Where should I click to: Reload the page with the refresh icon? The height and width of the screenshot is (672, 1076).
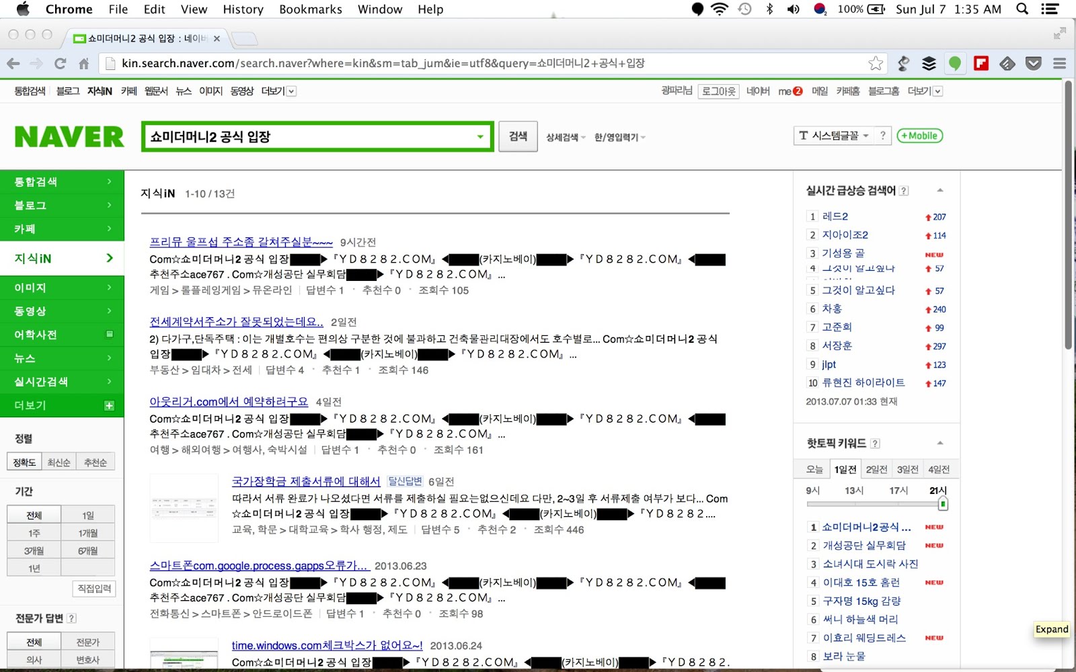60,63
